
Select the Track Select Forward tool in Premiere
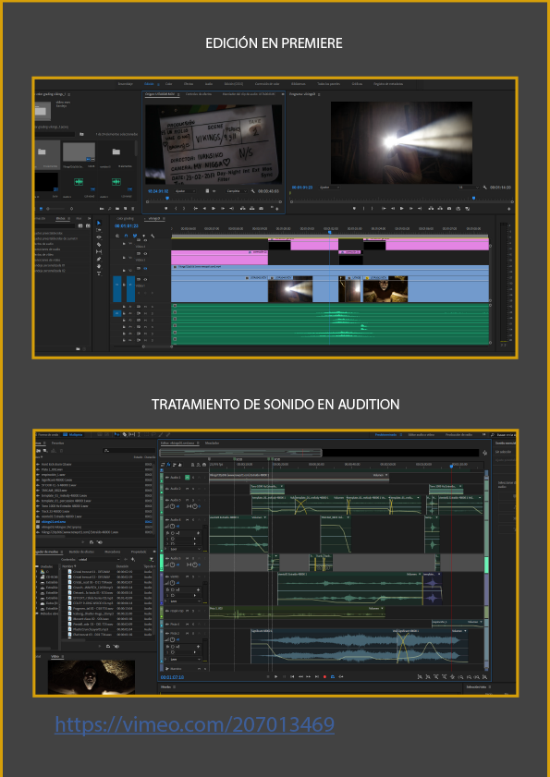(99, 230)
